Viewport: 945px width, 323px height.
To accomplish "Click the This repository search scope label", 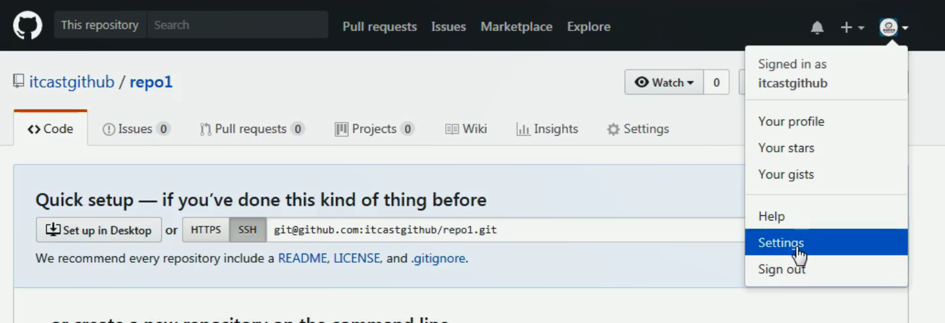I will tap(100, 25).
